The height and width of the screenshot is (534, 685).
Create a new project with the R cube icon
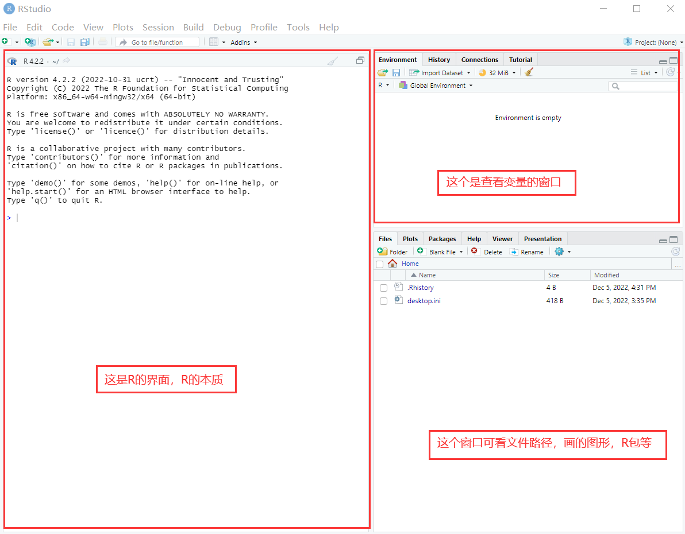pyautogui.click(x=30, y=42)
